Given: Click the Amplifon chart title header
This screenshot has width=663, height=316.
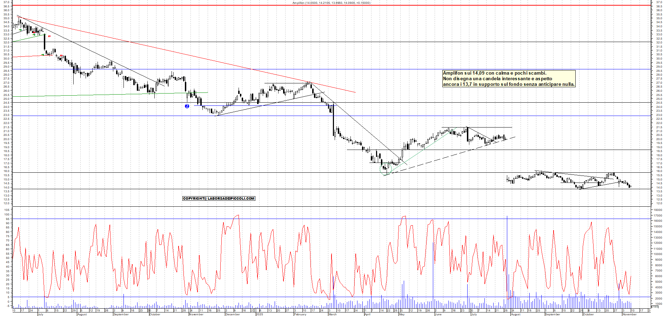Looking at the screenshot, I should click(x=331, y=2).
